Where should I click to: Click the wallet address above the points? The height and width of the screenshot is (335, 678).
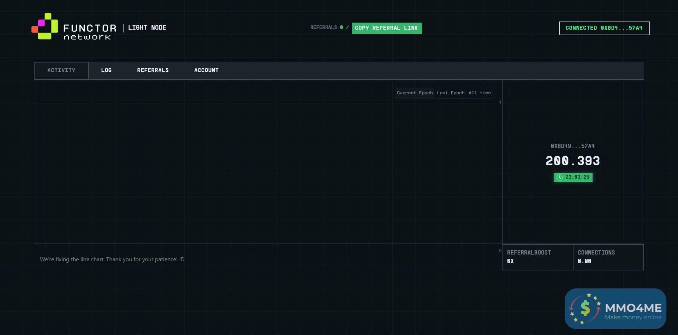572,146
